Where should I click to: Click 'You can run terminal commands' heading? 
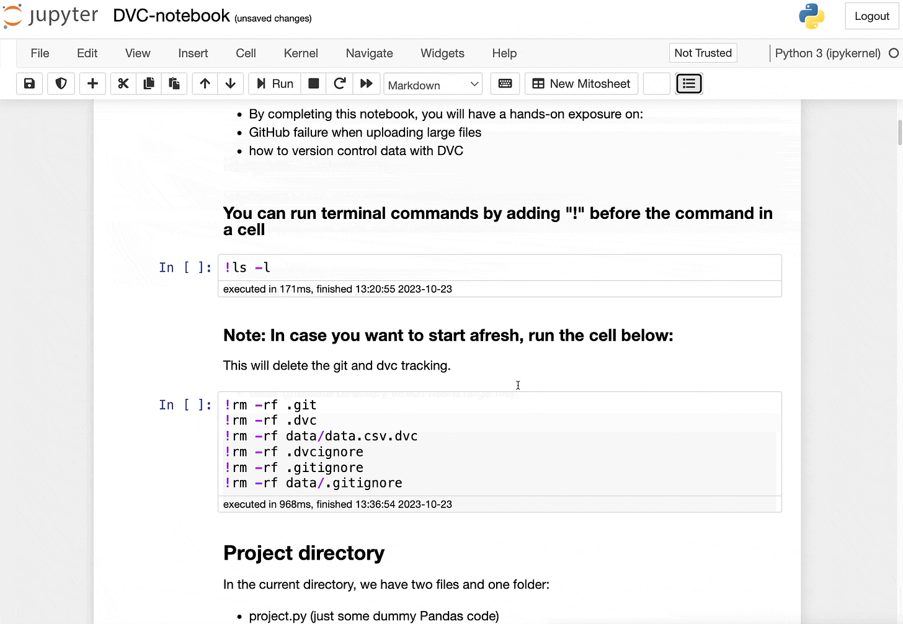click(x=498, y=221)
